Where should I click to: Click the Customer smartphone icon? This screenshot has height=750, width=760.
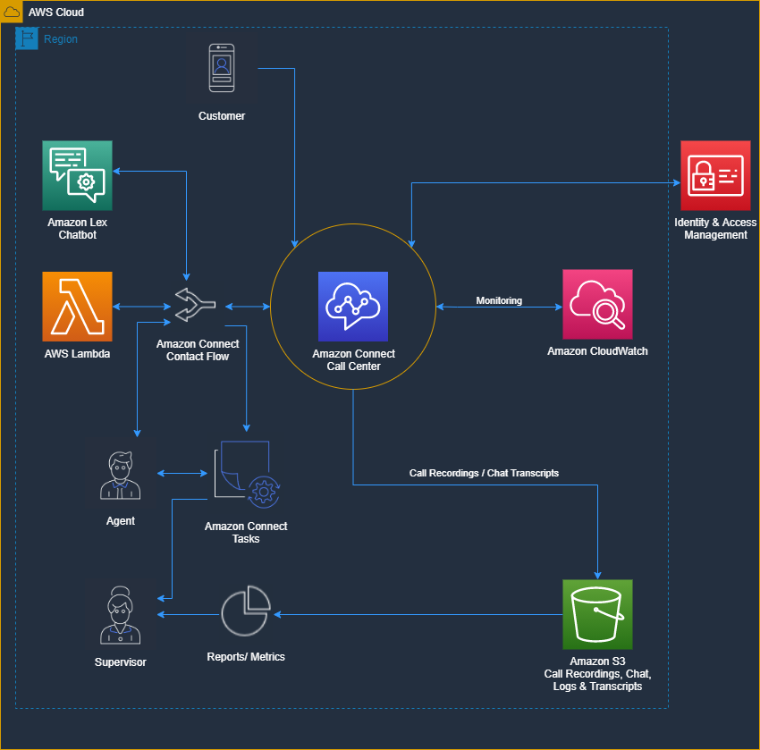[222, 67]
